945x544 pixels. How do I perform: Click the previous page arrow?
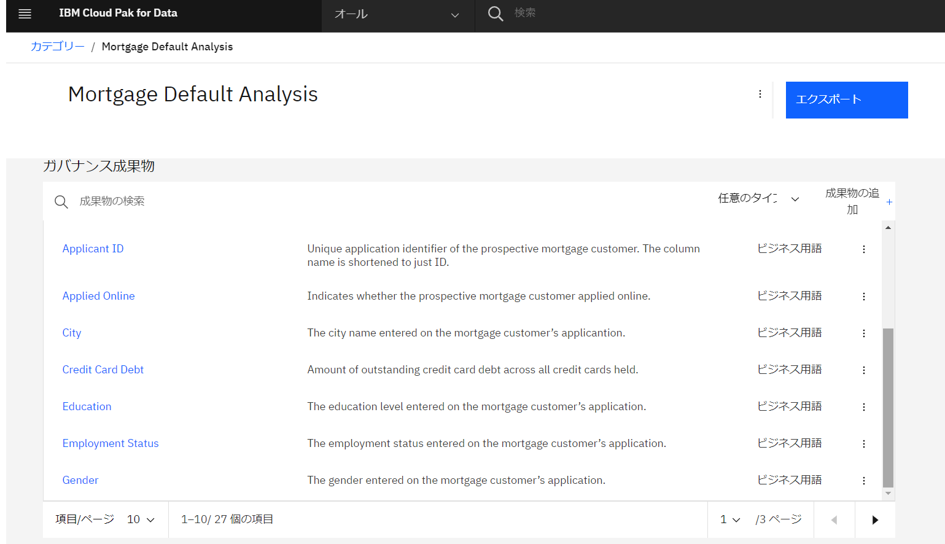click(x=834, y=520)
